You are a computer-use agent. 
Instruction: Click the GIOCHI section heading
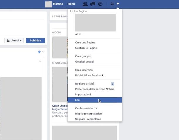[56, 32]
